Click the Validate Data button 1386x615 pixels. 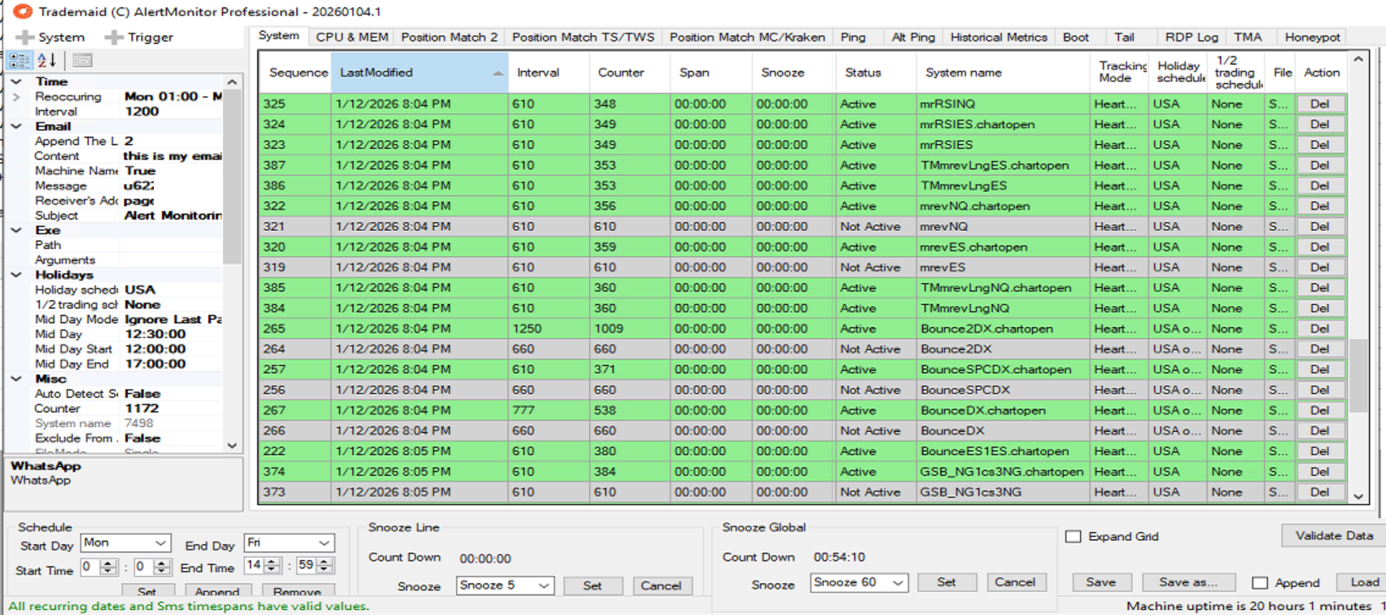(x=1333, y=535)
